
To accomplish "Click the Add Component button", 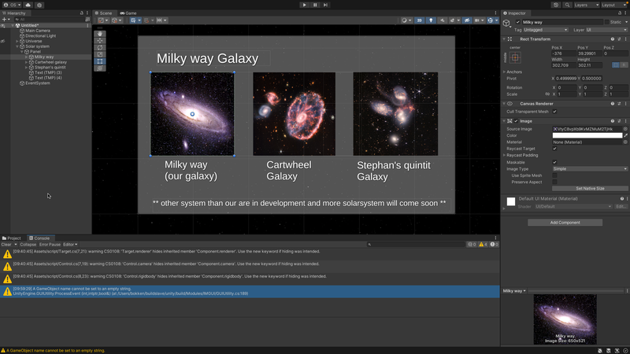I will pyautogui.click(x=565, y=223).
